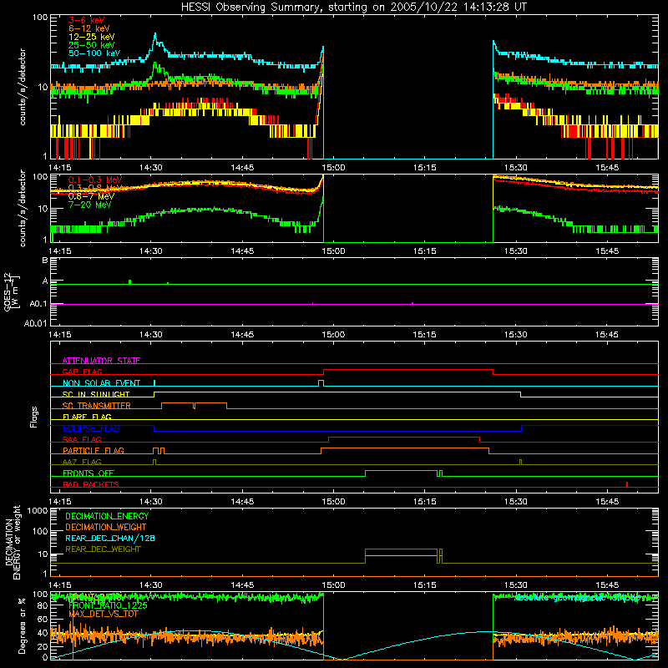Click the DECIMATION_WEIGHT legend label
Screen dimensions: 668x668
coord(106,527)
